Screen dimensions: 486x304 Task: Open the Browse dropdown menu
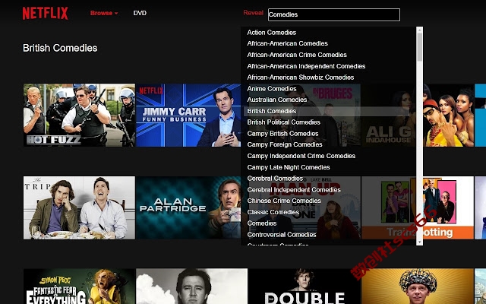click(104, 13)
